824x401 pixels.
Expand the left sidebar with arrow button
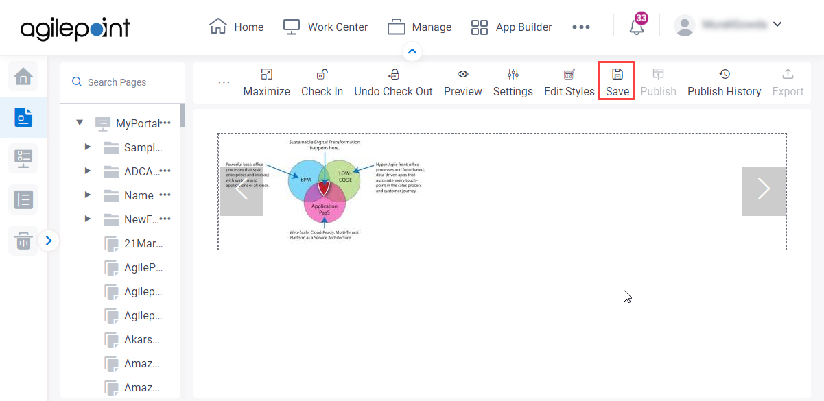point(49,241)
